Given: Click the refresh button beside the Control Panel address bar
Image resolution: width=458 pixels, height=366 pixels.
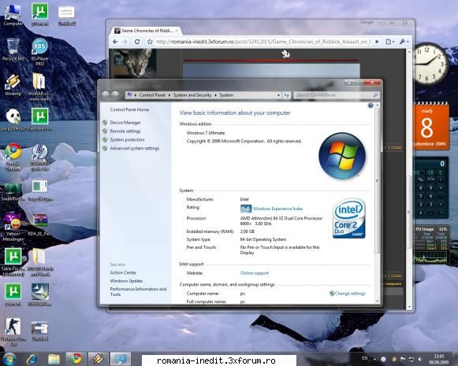Looking at the screenshot, I should 286,95.
